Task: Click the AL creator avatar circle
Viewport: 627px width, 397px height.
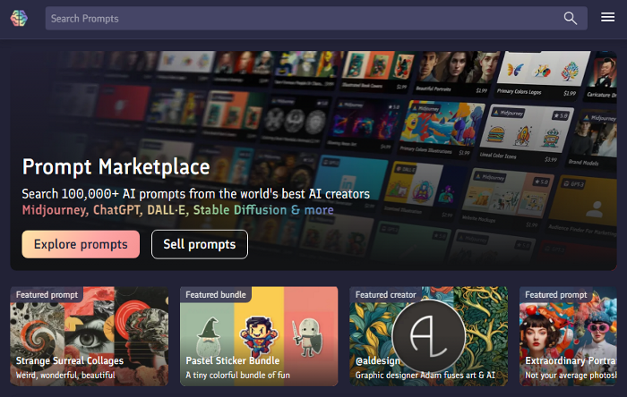Action: 429,336
